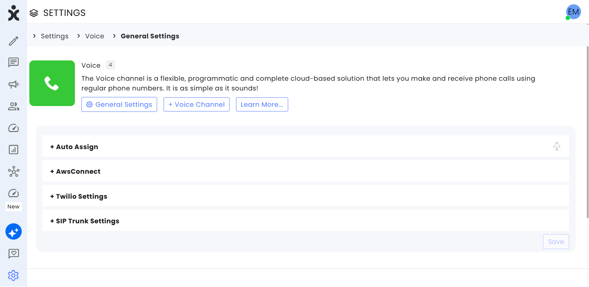
Task: Click the app logo at the top of the sidebar
Action: (13, 13)
